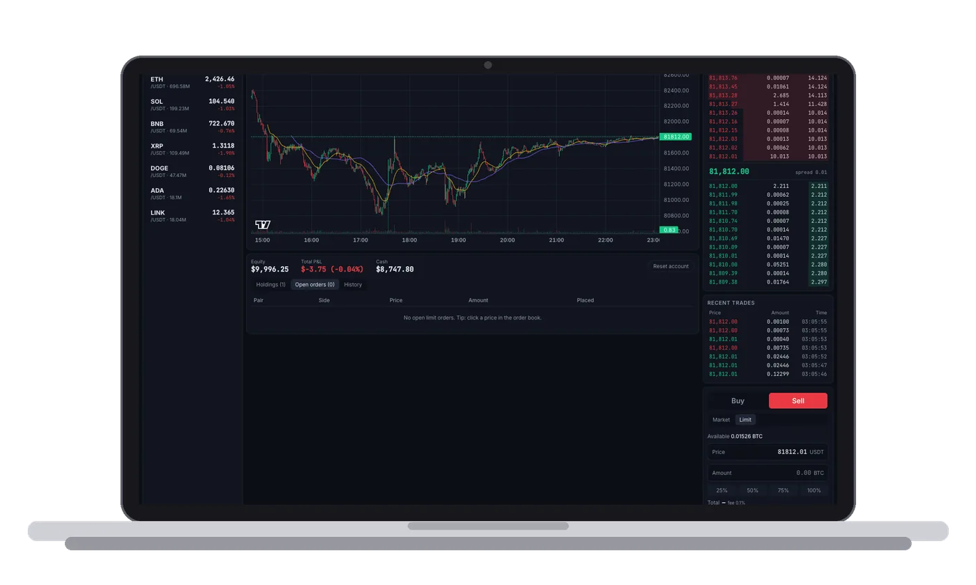Select the SOL/USDT market row

coord(192,104)
